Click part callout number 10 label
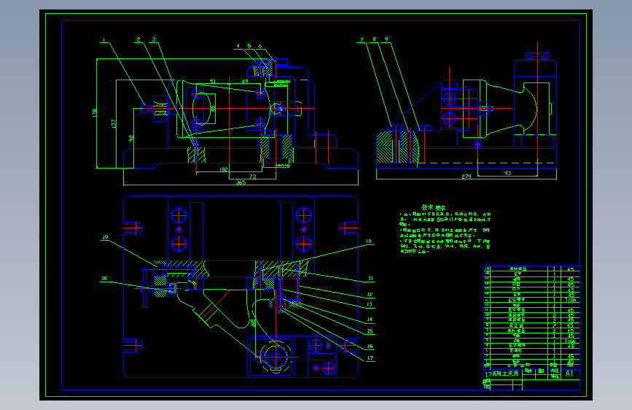632x410 pixels. (x=369, y=241)
